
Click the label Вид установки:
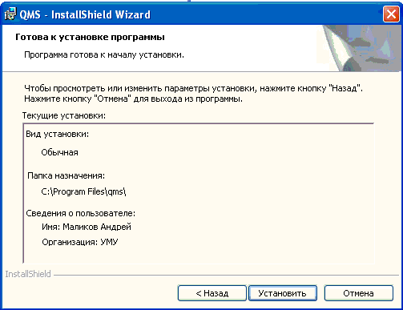[57, 134]
